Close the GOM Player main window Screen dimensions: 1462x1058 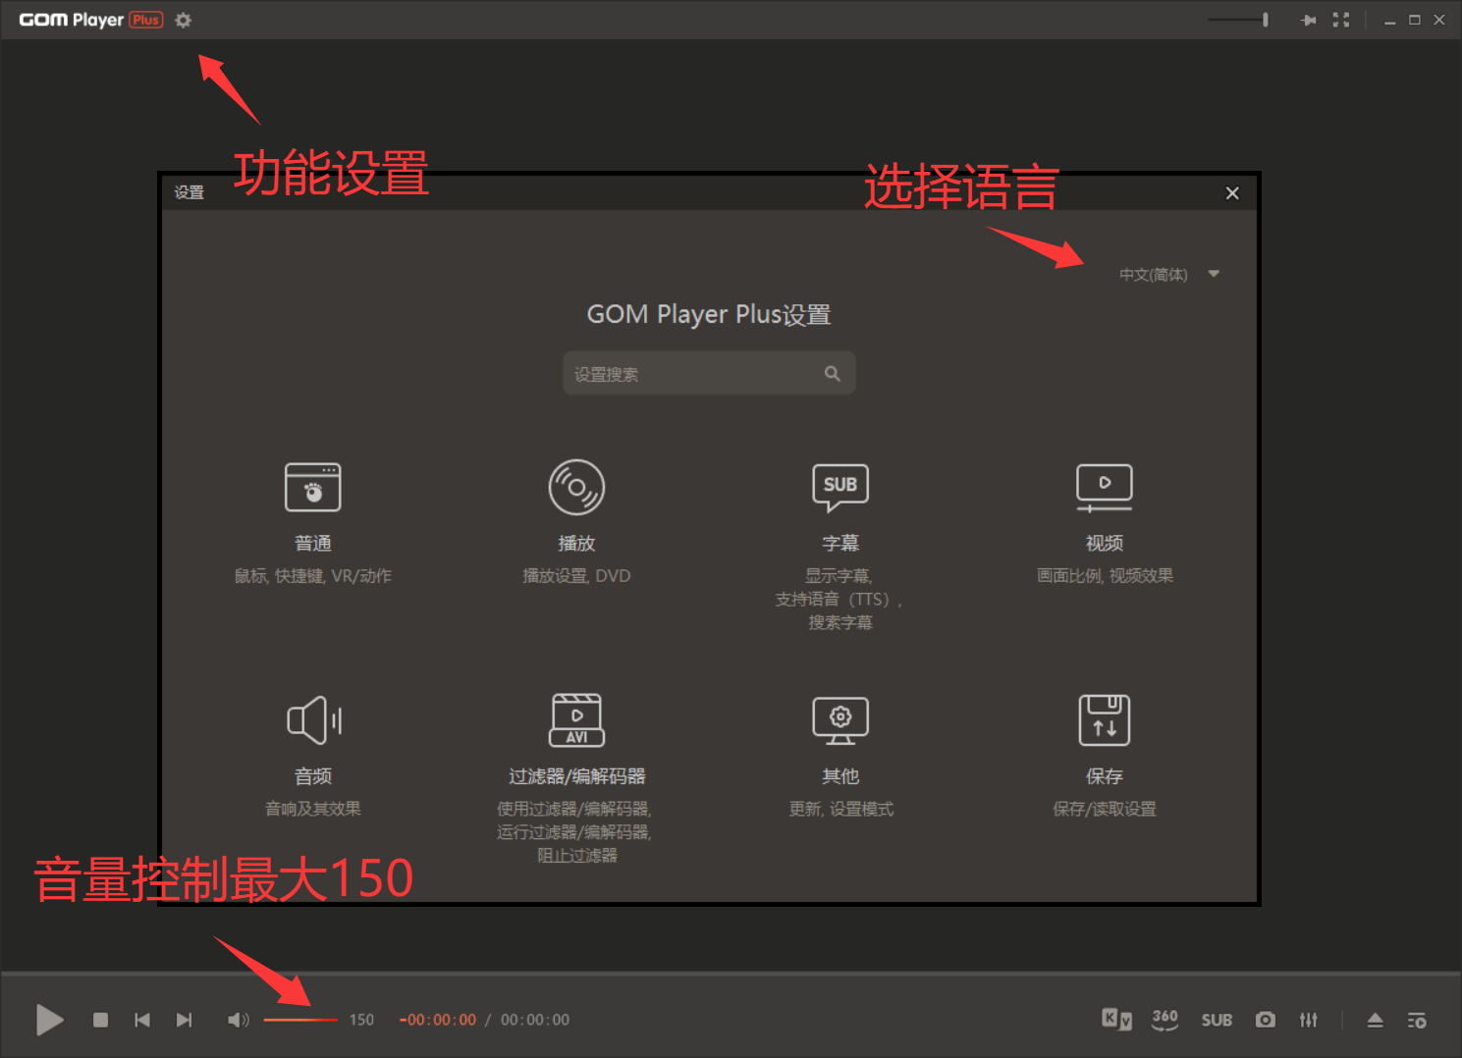pyautogui.click(x=1439, y=20)
